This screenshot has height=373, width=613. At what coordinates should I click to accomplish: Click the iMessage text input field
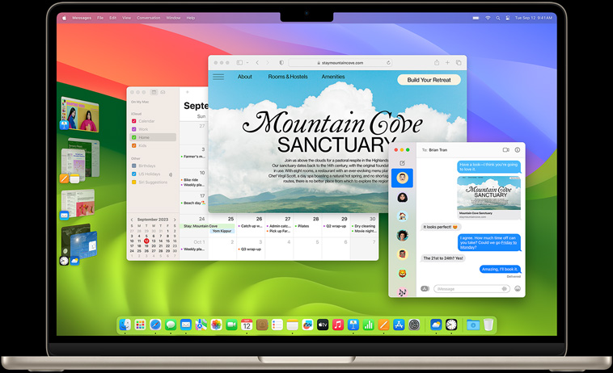pyautogui.click(x=467, y=288)
